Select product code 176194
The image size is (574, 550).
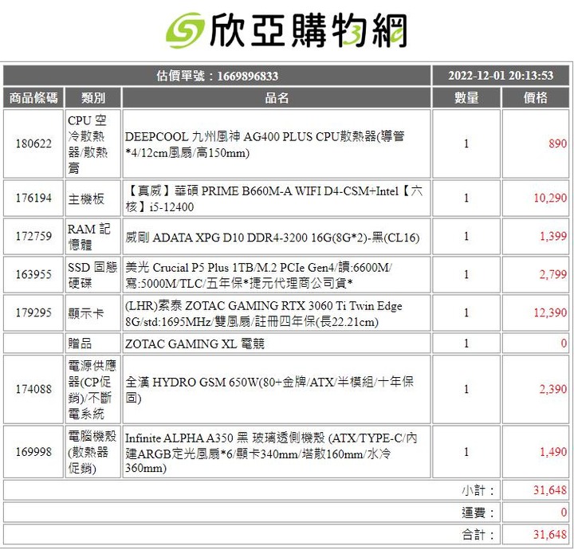point(33,198)
